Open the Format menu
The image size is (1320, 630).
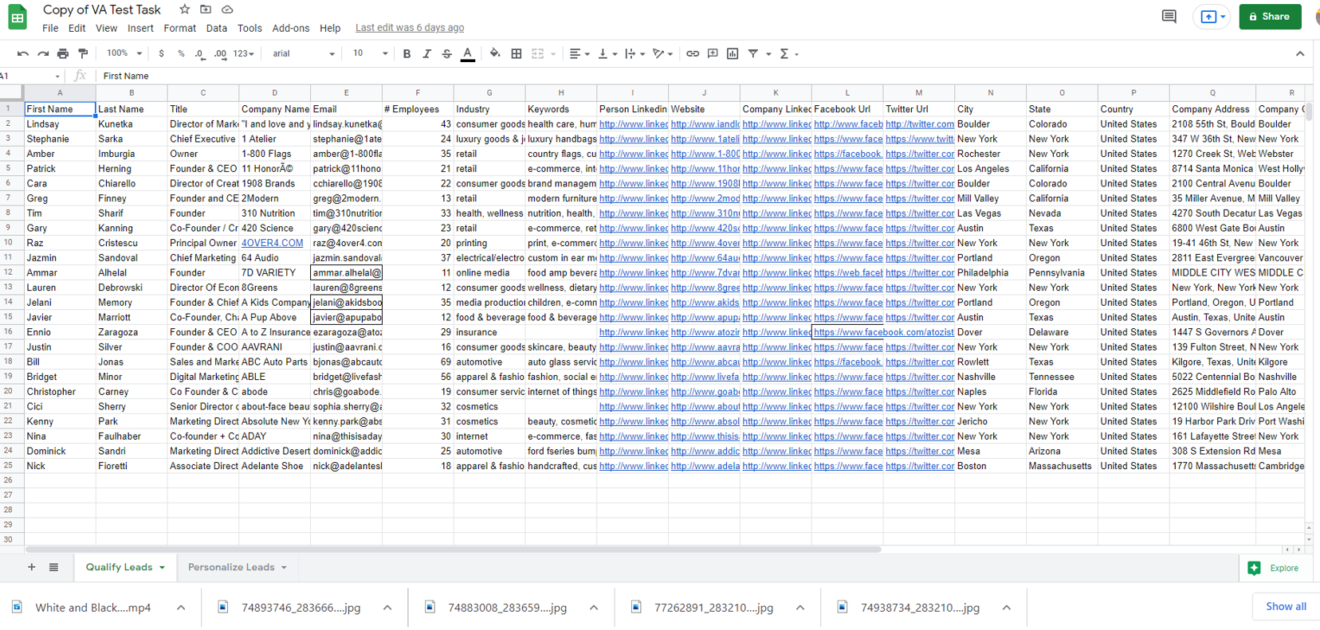[179, 28]
